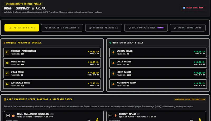The width and height of the screenshot is (211, 121).
Task: Select the Umran Singh name
Action: [17, 72]
